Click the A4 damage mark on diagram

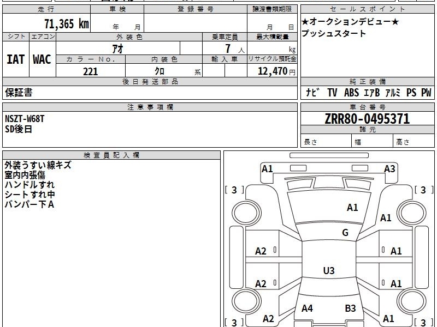tap(307, 308)
